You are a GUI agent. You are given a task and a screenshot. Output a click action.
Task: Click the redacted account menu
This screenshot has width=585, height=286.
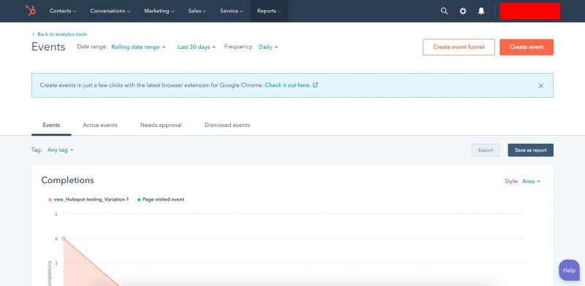[x=529, y=11]
